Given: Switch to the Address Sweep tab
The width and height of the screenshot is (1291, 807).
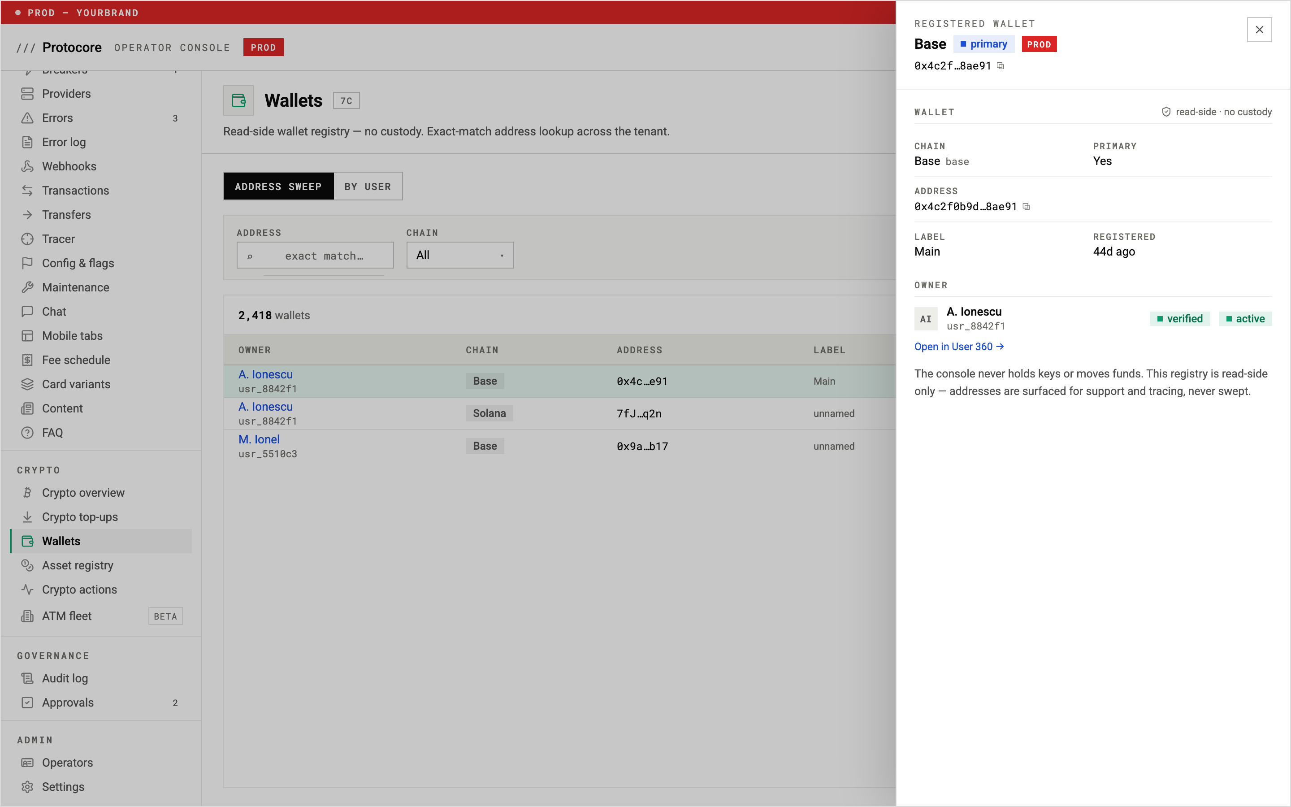Looking at the screenshot, I should coord(278,186).
